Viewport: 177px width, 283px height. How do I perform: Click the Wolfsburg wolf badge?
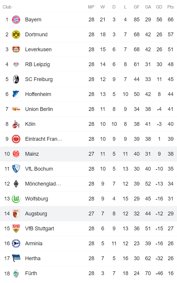17,198
